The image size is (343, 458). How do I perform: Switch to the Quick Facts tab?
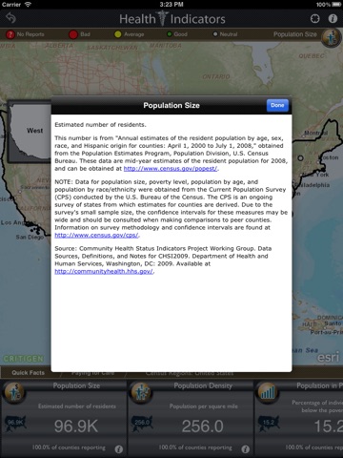click(28, 372)
